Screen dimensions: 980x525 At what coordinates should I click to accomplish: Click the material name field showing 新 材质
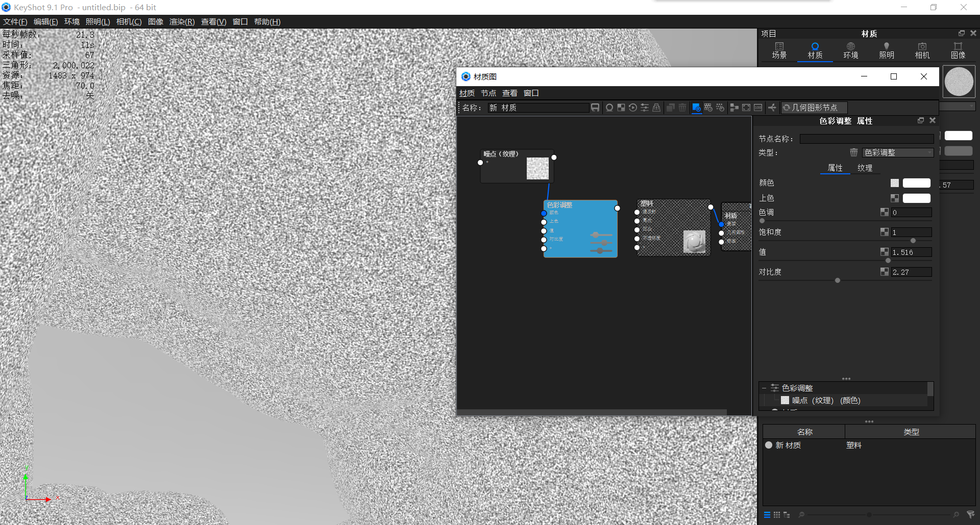click(538, 108)
